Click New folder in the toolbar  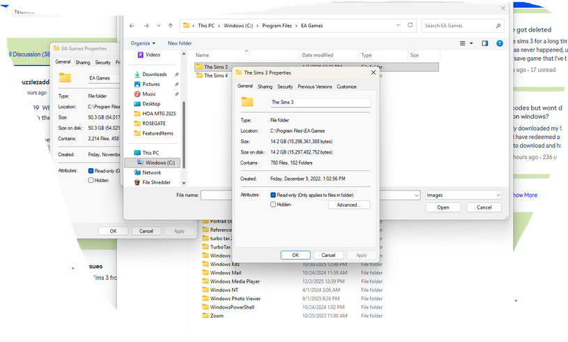tap(180, 43)
